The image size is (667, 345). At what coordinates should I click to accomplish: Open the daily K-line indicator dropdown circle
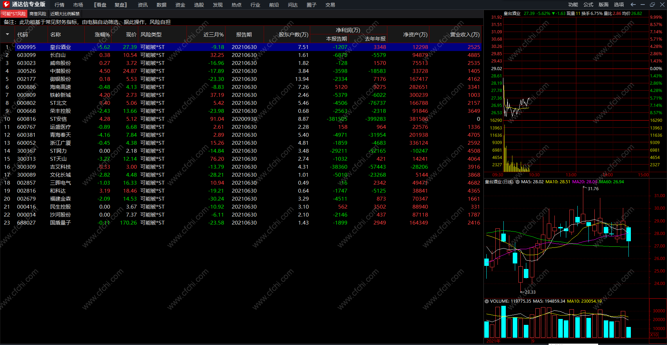(x=518, y=182)
